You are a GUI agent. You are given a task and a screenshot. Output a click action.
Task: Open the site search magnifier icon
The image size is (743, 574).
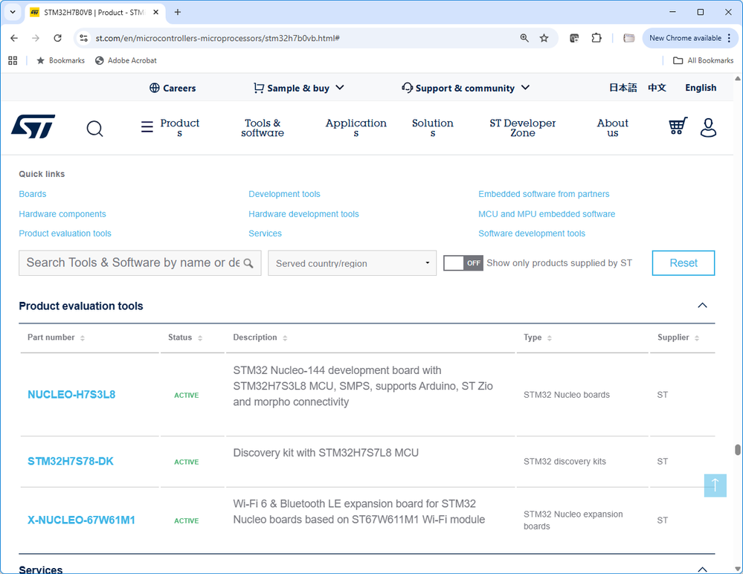pos(94,129)
